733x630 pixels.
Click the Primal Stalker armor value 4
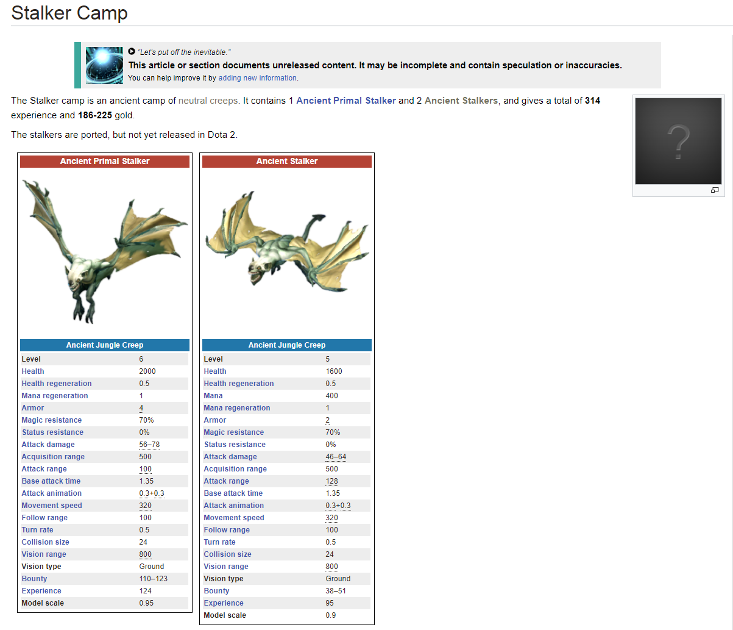point(141,408)
